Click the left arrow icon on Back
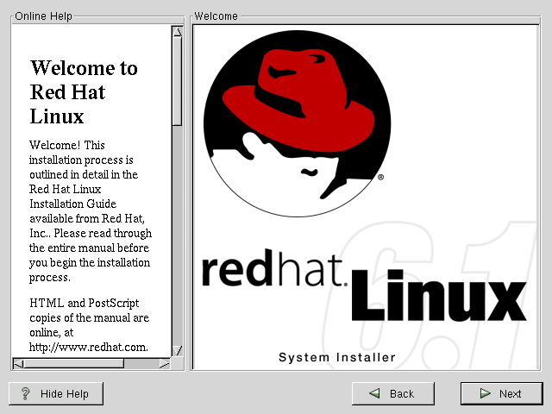Screen dimensions: 552x414 [375, 393]
